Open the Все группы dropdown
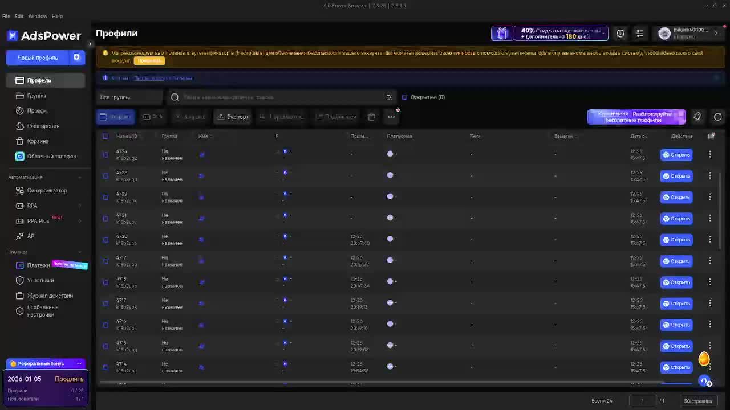Viewport: 730px width, 410px height. tap(129, 97)
